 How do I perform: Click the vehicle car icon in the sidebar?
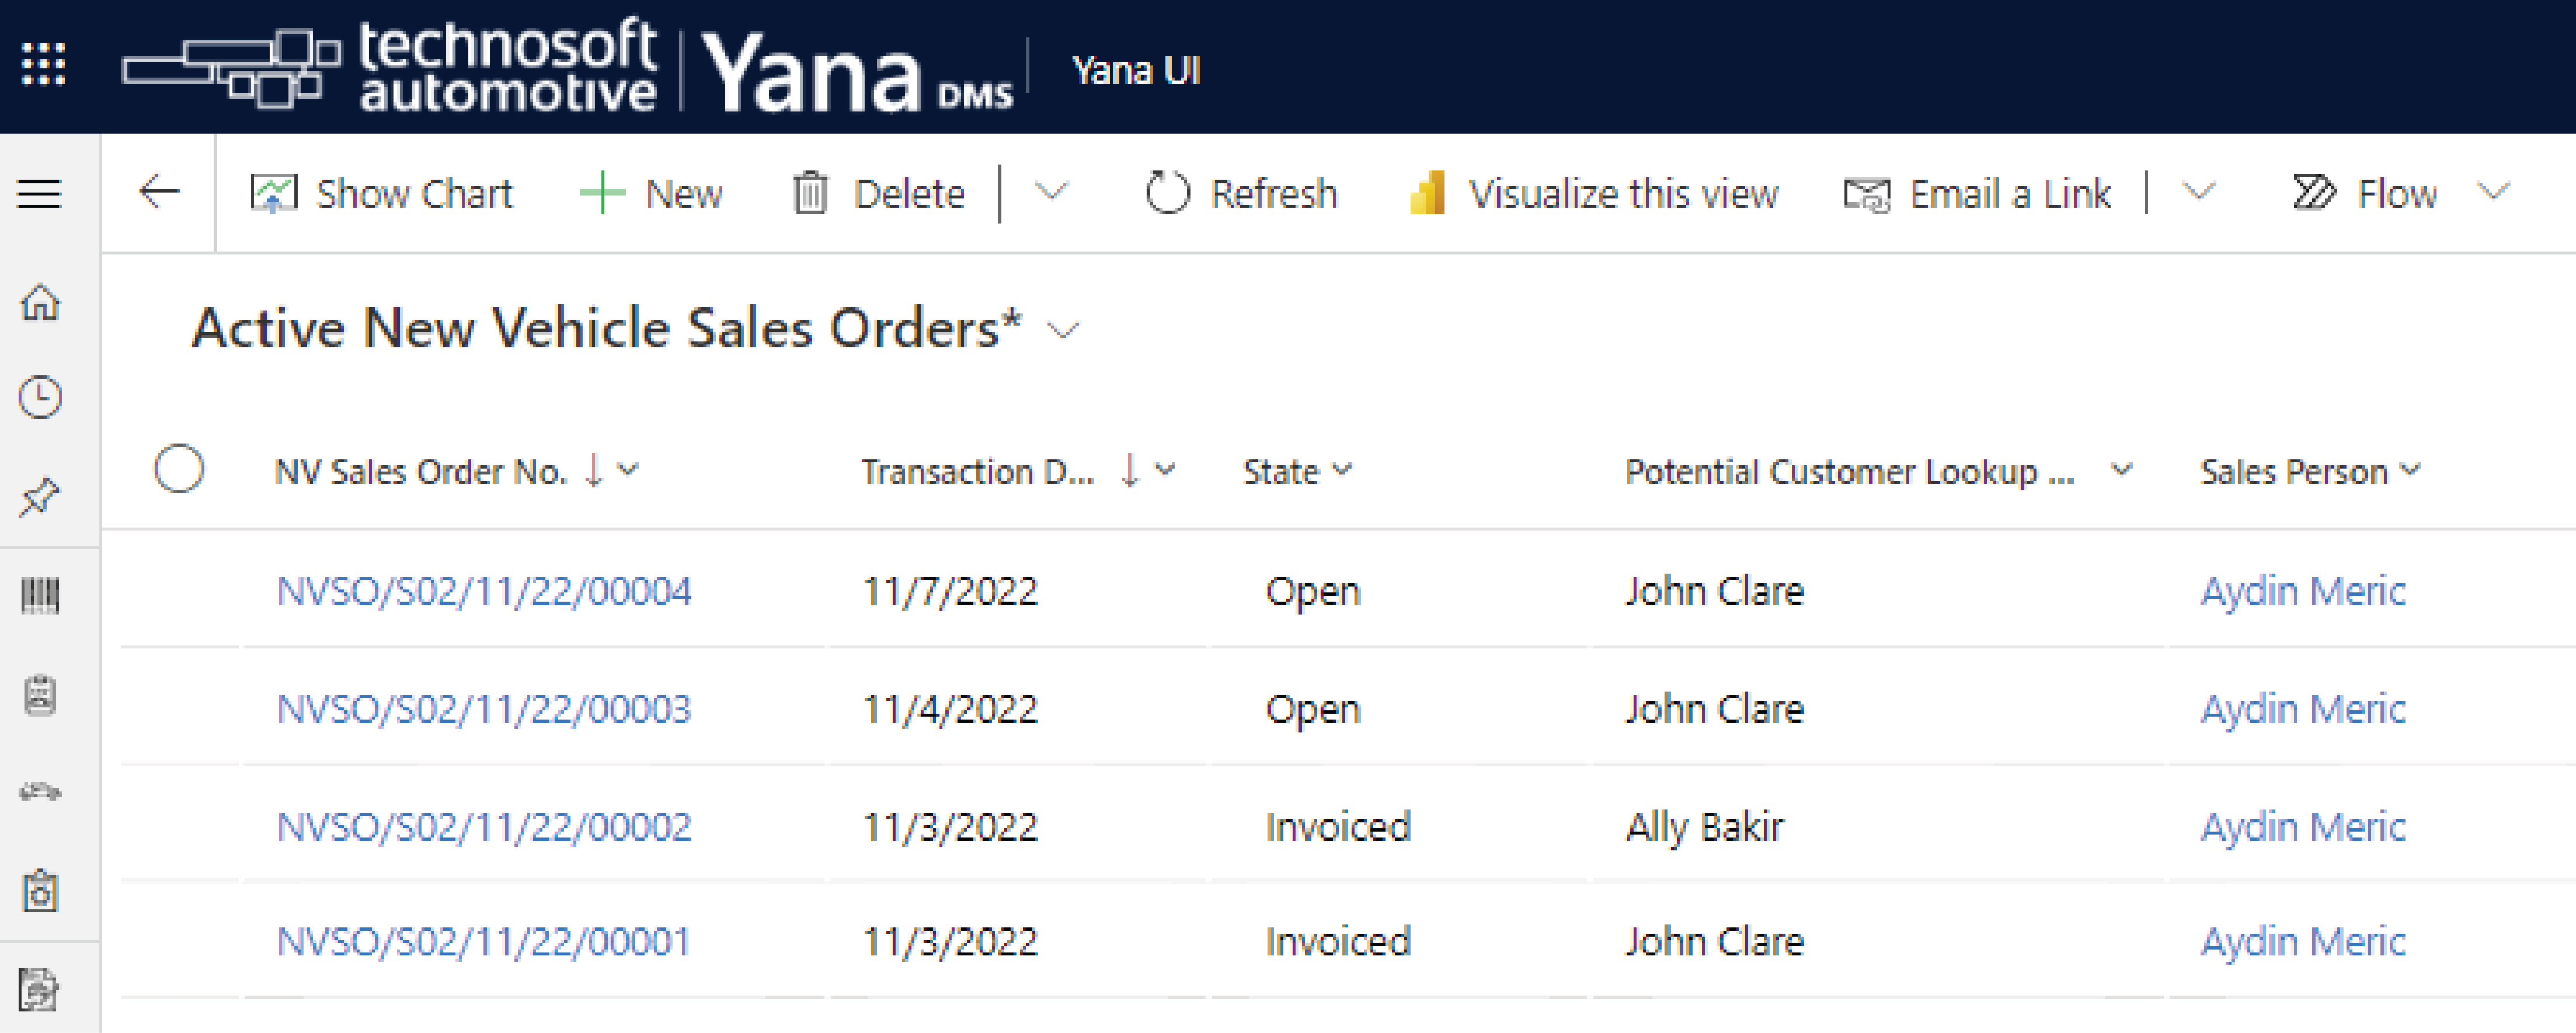[40, 792]
